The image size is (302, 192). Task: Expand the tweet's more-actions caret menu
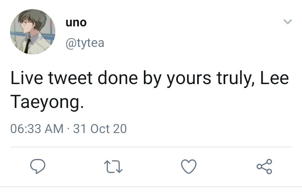[x=288, y=21]
